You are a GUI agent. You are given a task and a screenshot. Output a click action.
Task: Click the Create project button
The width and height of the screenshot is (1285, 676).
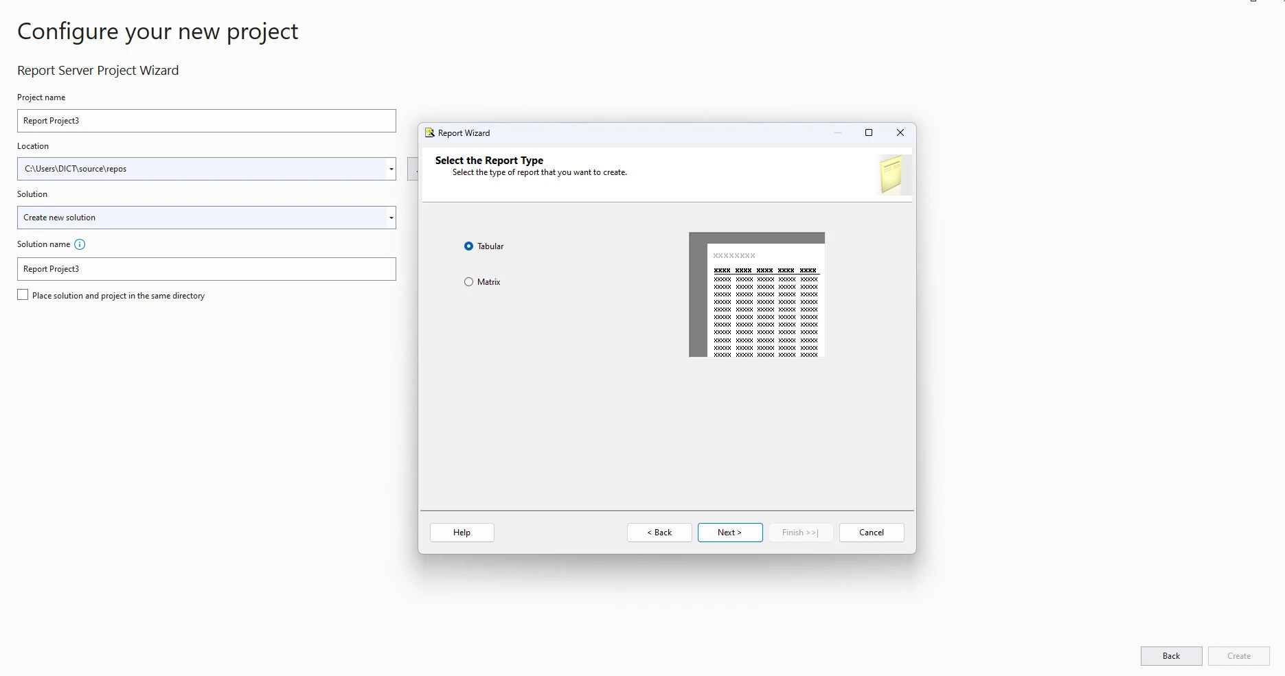[x=1238, y=656]
